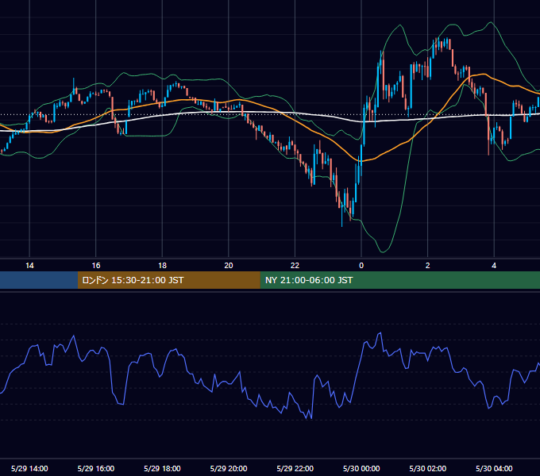Click the 14 hour axis label
Screen dimensions: 540x476
29,266
